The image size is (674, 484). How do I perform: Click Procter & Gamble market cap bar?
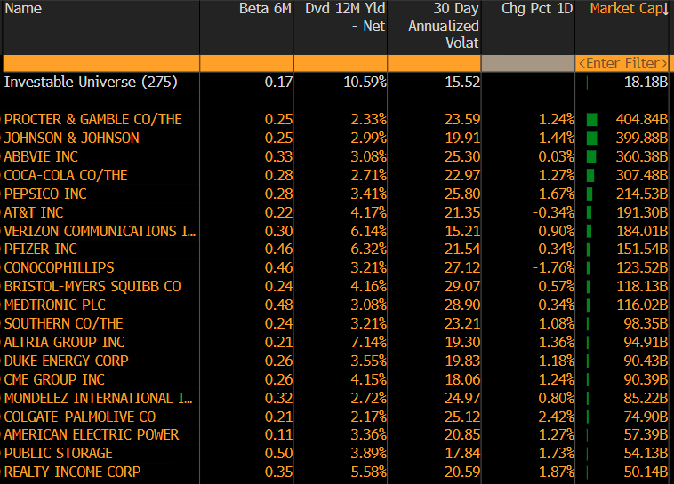(x=592, y=119)
